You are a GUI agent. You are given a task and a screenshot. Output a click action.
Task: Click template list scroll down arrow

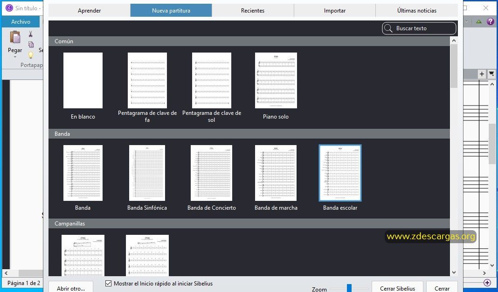coord(454,272)
